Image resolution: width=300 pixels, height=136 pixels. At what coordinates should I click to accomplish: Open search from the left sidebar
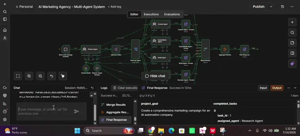coord(5,12)
